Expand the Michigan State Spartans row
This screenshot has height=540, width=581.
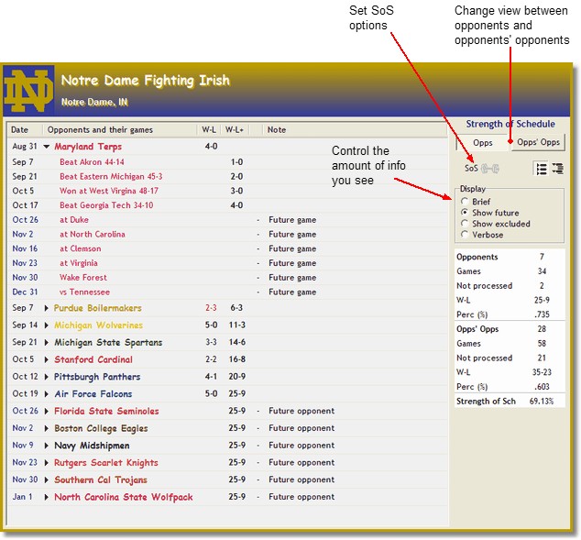(x=47, y=343)
